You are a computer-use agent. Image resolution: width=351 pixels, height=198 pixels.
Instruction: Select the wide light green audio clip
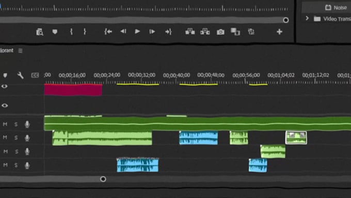pos(102,138)
